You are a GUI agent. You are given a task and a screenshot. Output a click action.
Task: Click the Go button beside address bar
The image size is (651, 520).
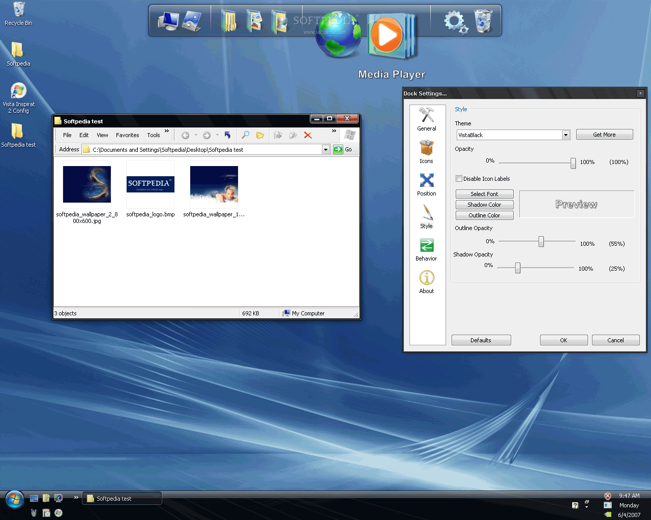[343, 149]
